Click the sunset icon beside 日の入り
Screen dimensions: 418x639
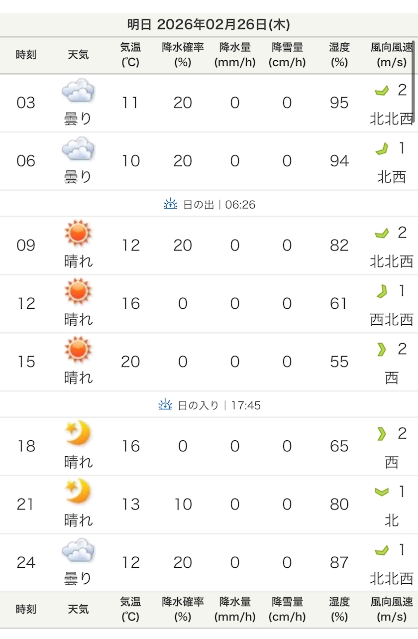pos(165,405)
